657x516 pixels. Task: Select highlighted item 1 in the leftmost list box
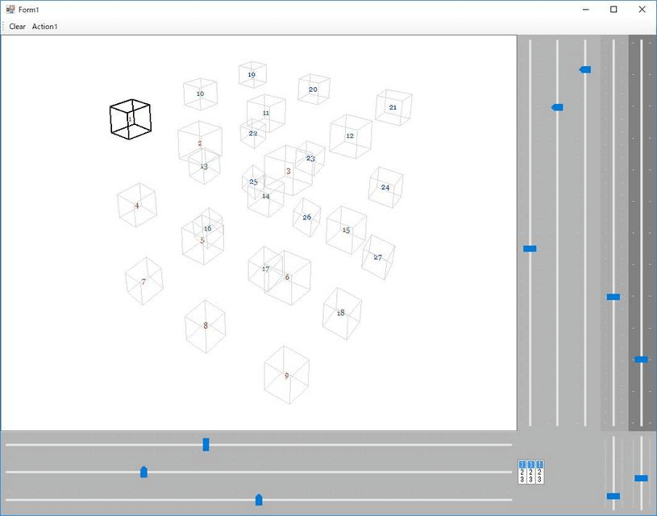tap(522, 465)
